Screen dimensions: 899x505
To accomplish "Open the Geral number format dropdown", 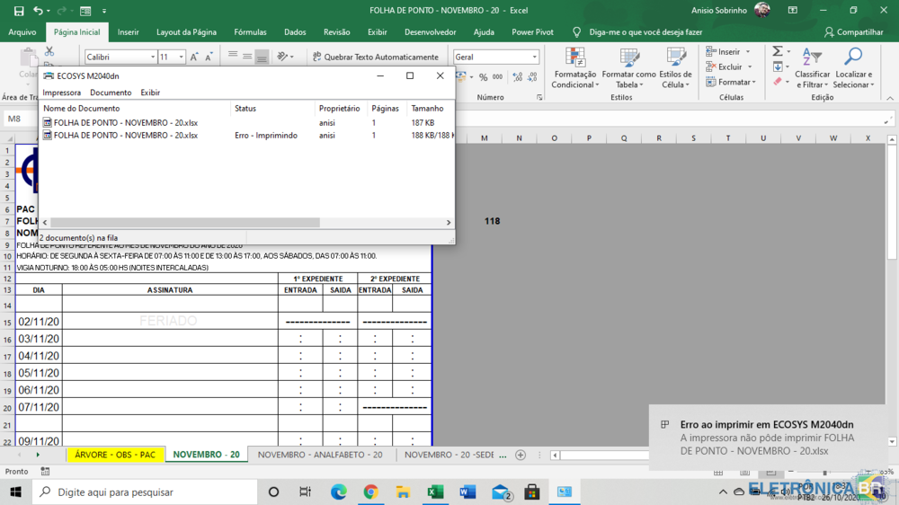I will [x=534, y=57].
